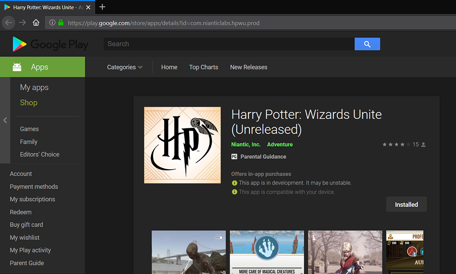Screen dimensions: 456x274
Task: Open Games in the sidebar
Action: point(29,129)
